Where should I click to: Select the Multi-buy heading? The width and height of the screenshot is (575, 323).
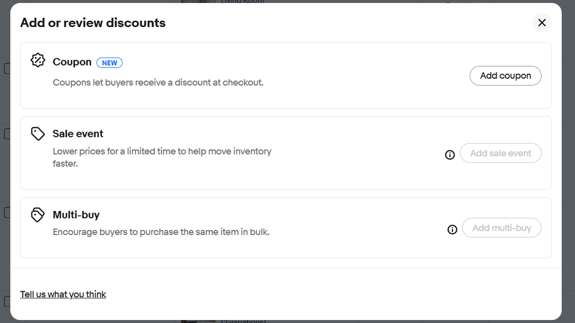point(76,214)
